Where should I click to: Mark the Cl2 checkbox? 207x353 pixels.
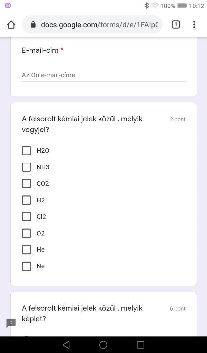(27, 217)
